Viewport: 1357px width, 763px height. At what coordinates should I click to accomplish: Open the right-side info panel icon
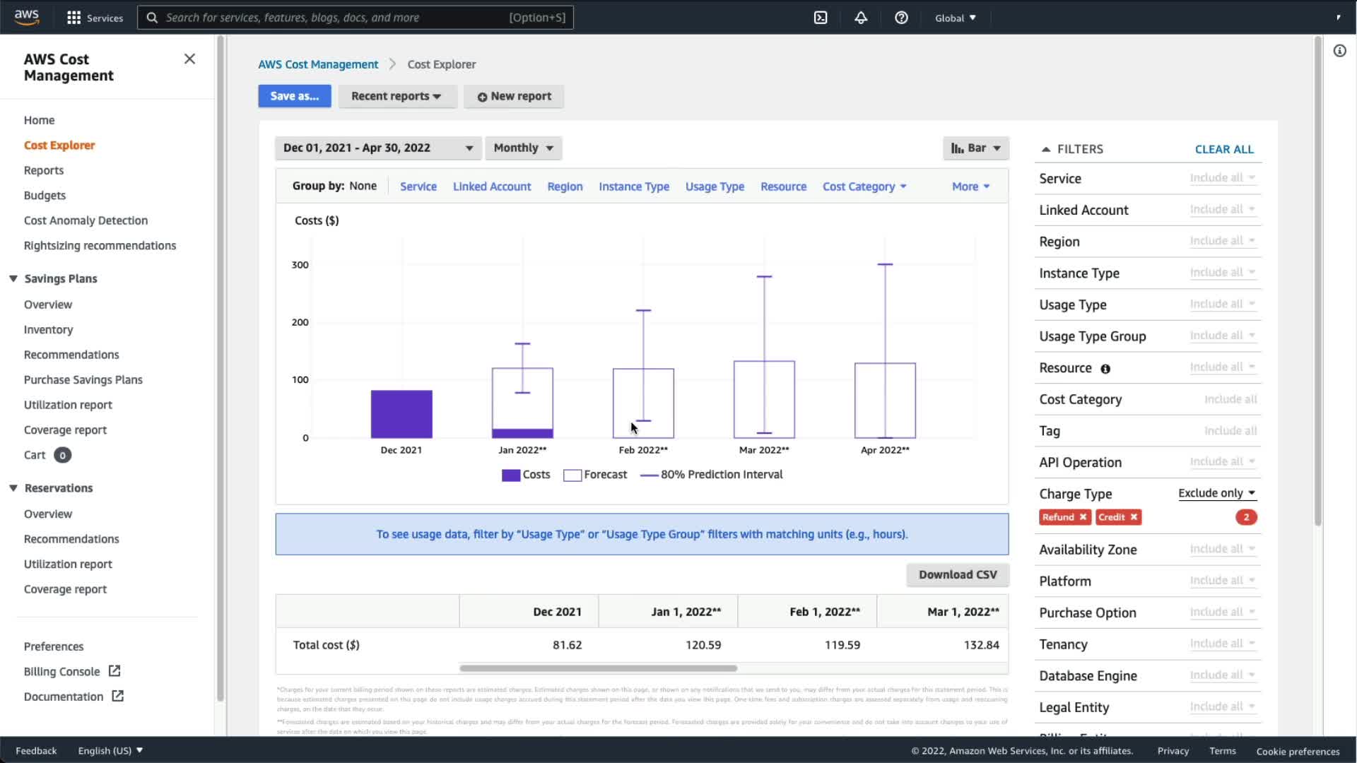1339,51
